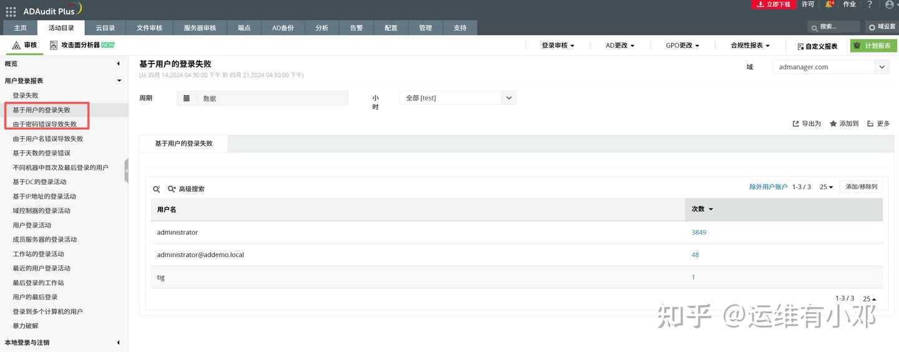Image resolution: width=899 pixels, height=352 pixels.
Task: Switch to the 告警 tab
Action: point(356,27)
